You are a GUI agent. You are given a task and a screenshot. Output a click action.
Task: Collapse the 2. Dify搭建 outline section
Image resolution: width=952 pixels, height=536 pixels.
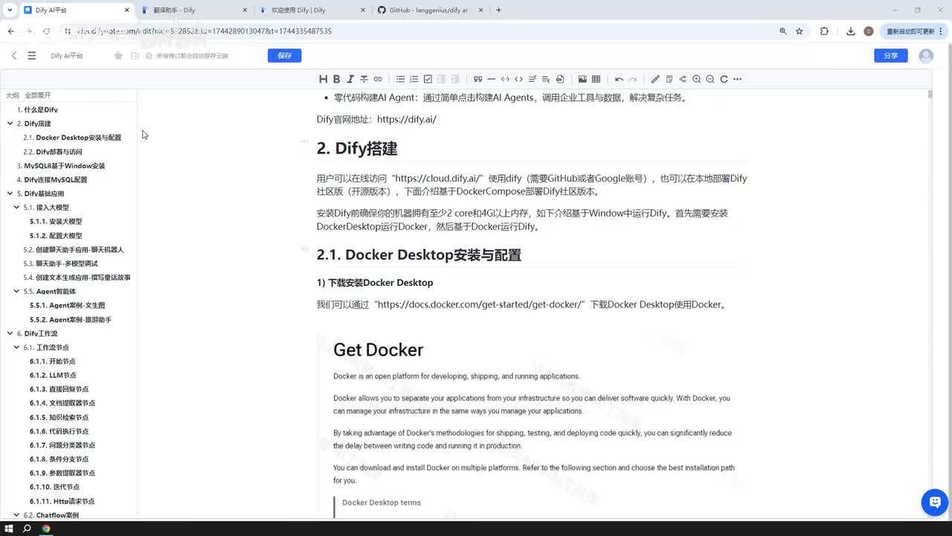(x=10, y=124)
